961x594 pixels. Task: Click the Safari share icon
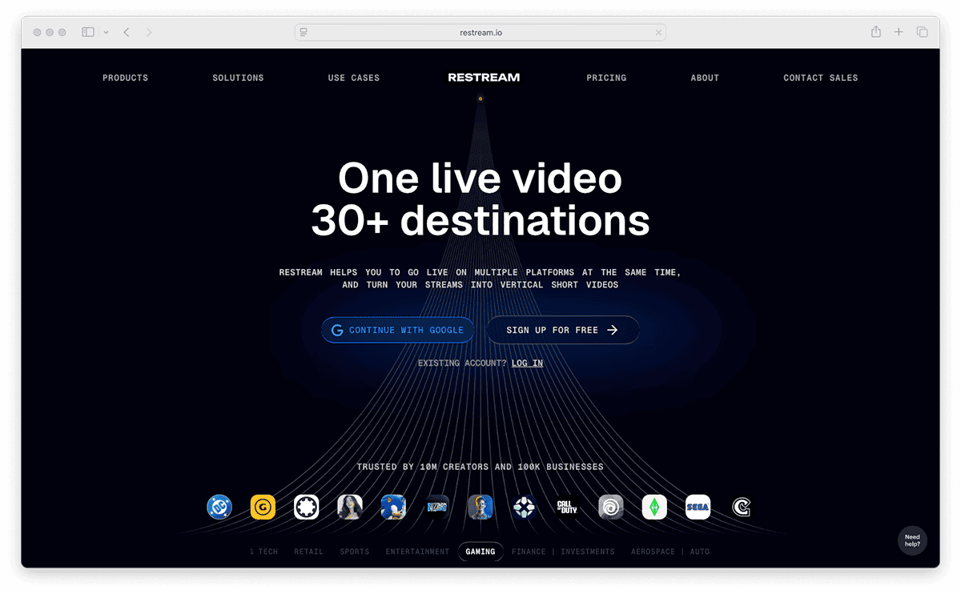(x=876, y=32)
